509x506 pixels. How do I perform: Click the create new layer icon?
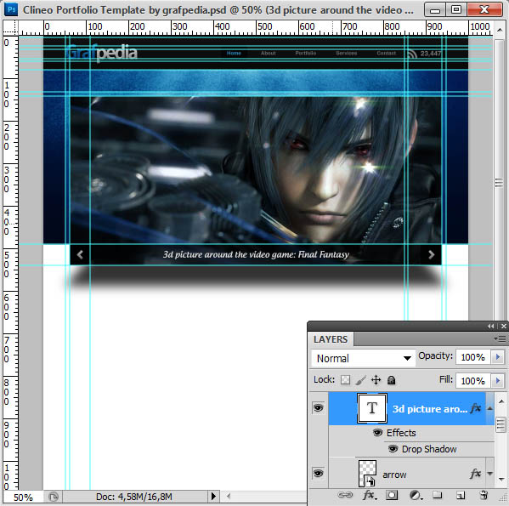pyautogui.click(x=461, y=495)
